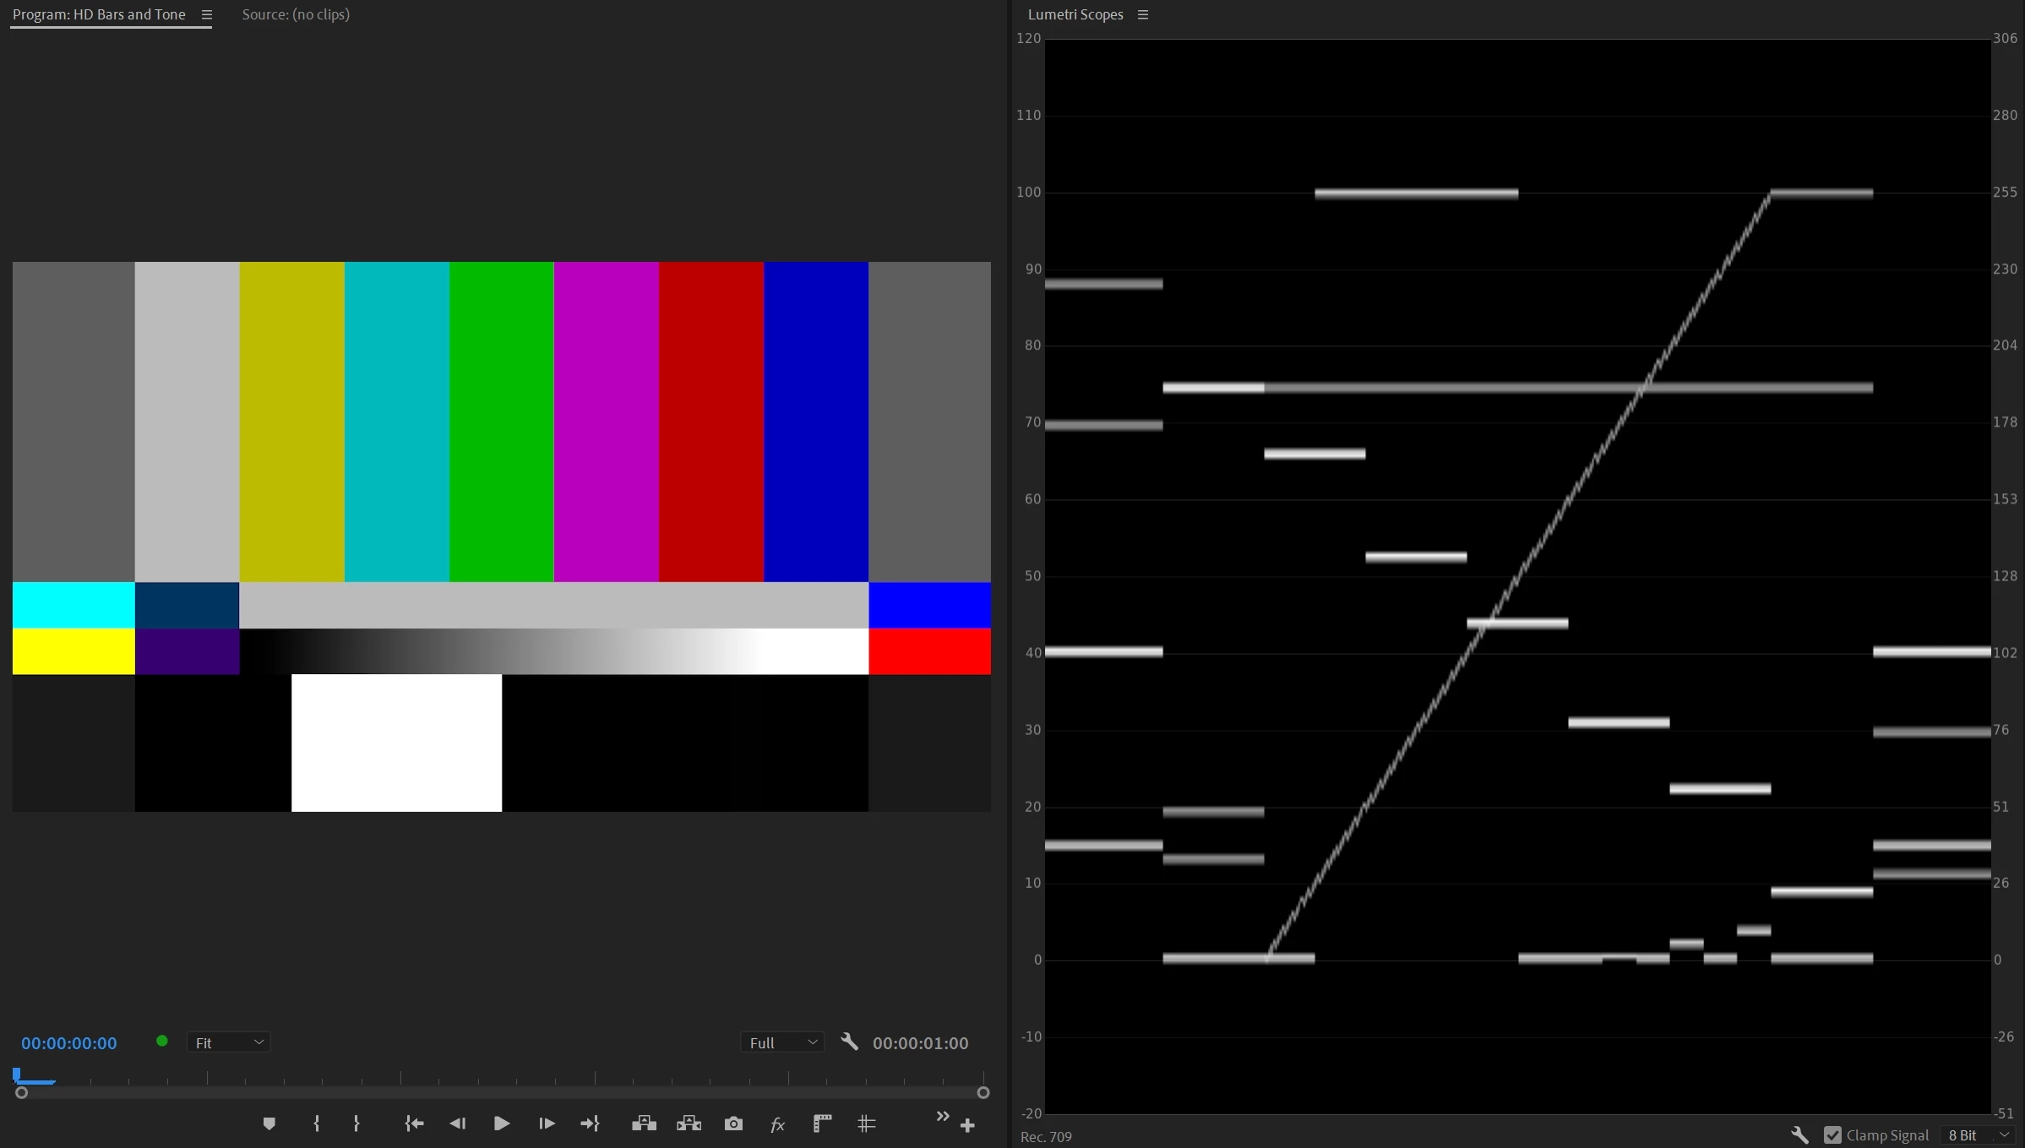Toggle global FX mute
This screenshot has height=1148, width=2025.
(777, 1124)
